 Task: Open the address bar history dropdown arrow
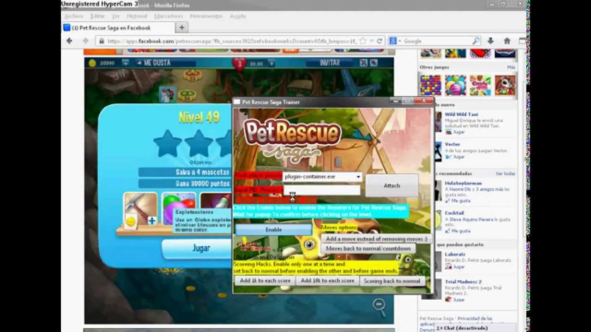click(372, 41)
